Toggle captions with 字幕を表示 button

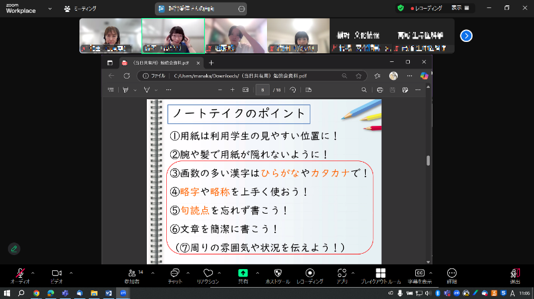(x=420, y=274)
